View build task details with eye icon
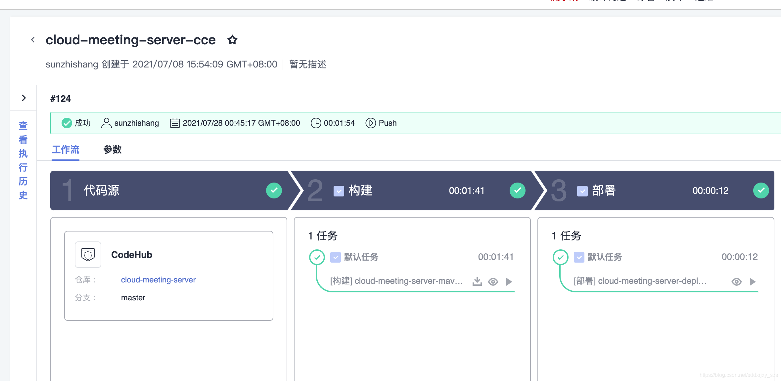The image size is (781, 381). (x=493, y=282)
